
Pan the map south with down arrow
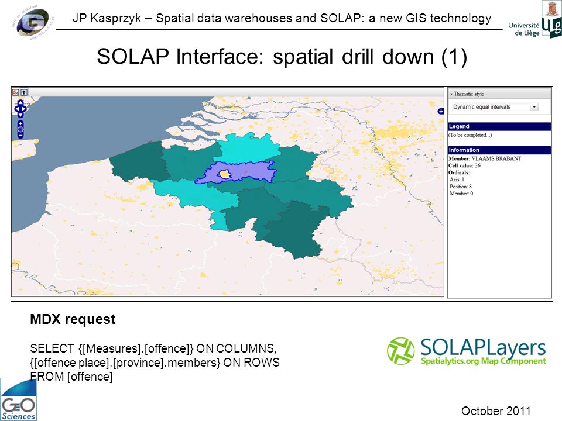20,115
